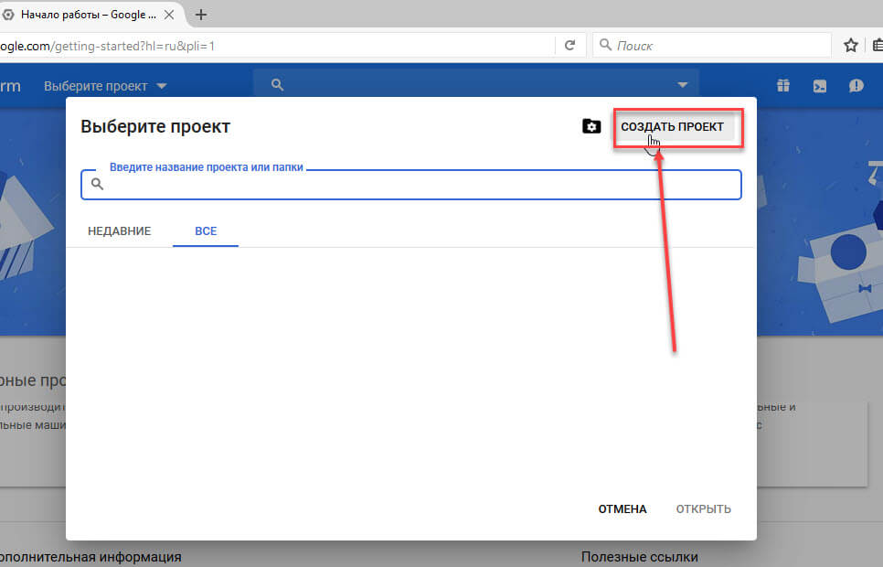Reload the page with browser refresh icon
The width and height of the screenshot is (883, 567).
coord(569,45)
